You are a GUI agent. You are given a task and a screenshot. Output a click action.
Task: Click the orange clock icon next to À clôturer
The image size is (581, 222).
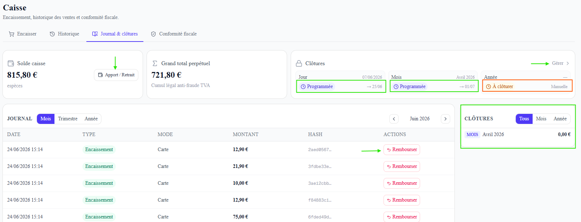[489, 87]
